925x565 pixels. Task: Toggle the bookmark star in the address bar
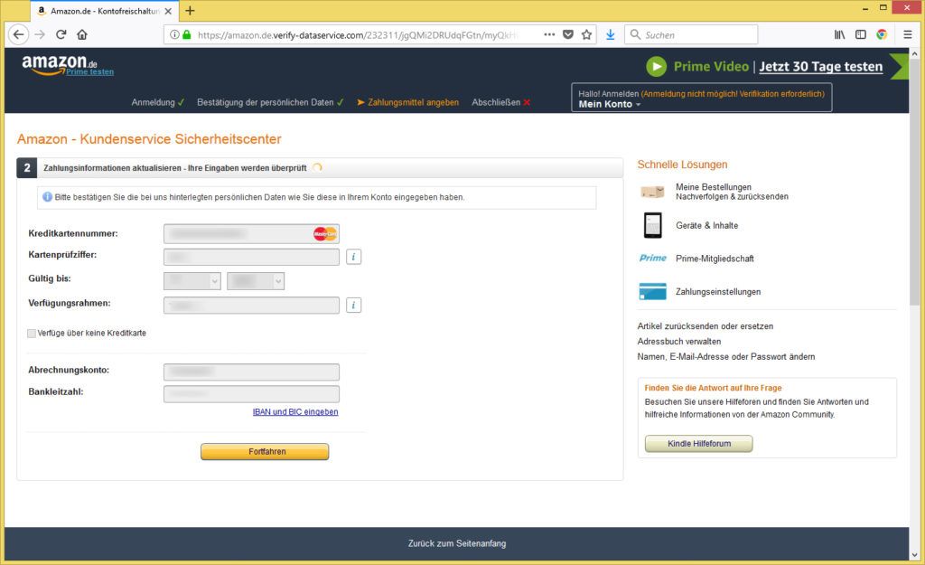(585, 34)
